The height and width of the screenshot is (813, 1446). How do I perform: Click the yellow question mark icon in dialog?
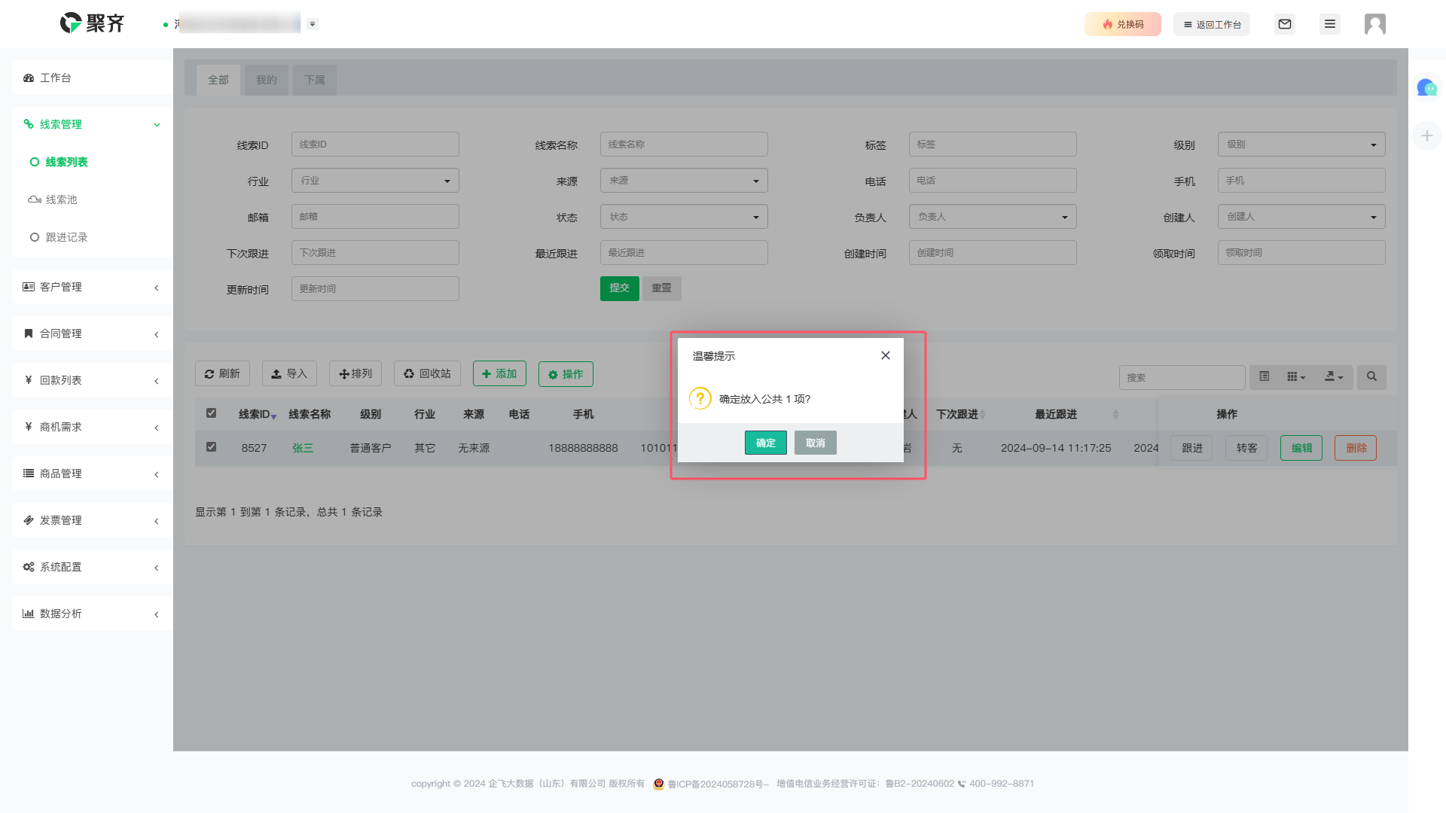tap(700, 398)
